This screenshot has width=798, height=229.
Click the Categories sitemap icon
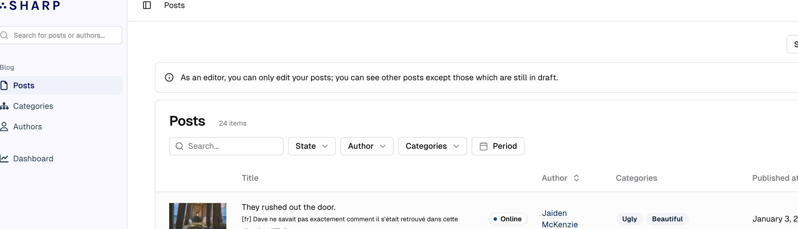[x=4, y=106]
